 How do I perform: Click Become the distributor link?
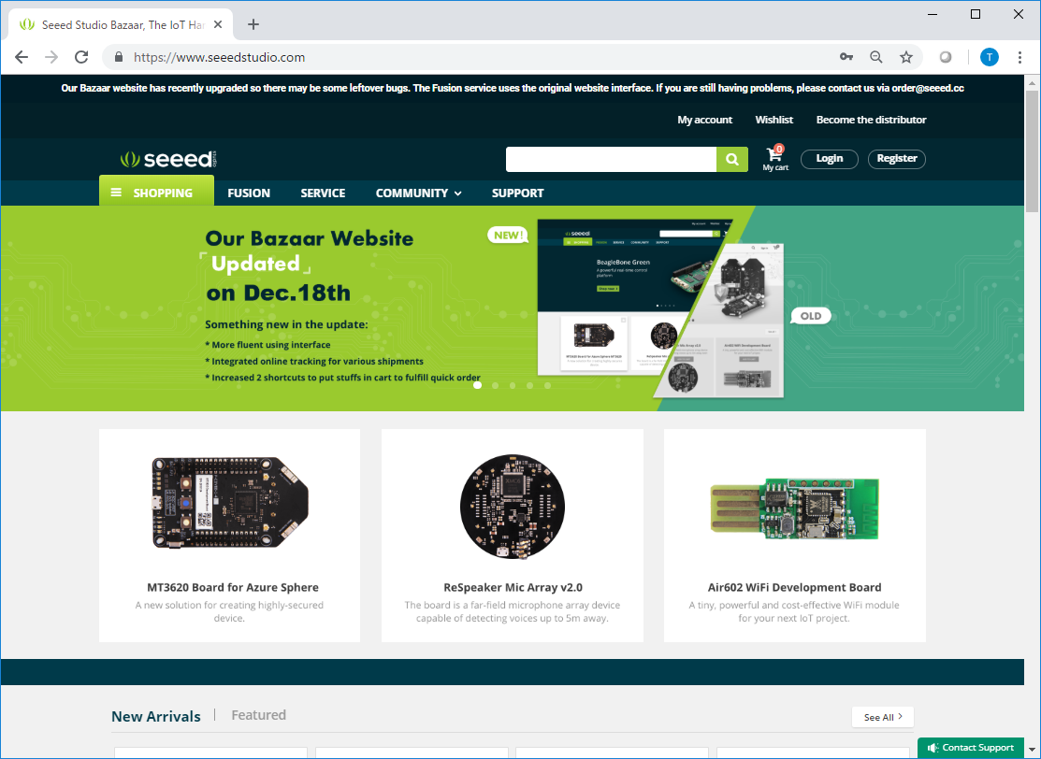coord(871,120)
